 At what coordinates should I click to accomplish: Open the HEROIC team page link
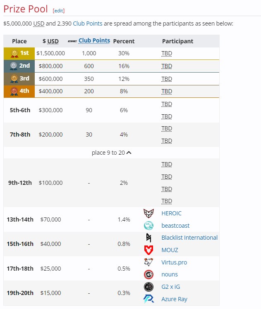[x=171, y=213]
